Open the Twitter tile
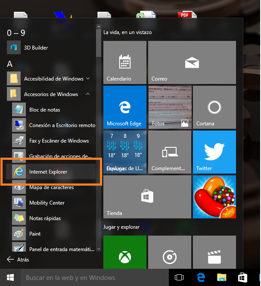The height and width of the screenshot is (286, 261). (214, 152)
